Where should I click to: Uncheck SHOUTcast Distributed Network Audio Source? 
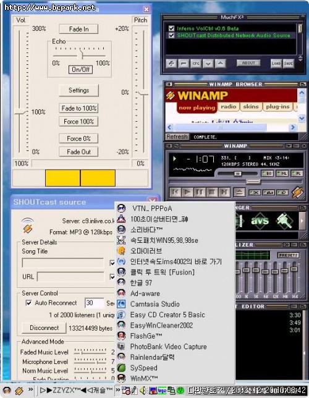click(x=171, y=35)
